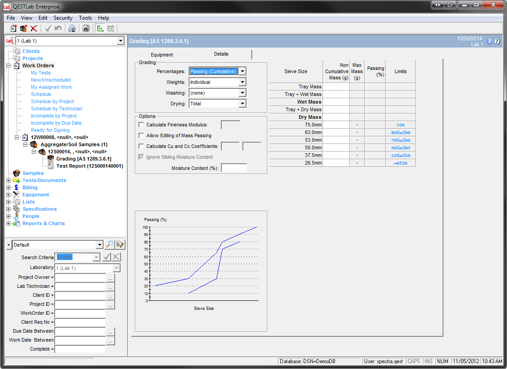This screenshot has width=507, height=369.
Task: Select Test Report (12S000140001) tree item
Action: (90, 166)
